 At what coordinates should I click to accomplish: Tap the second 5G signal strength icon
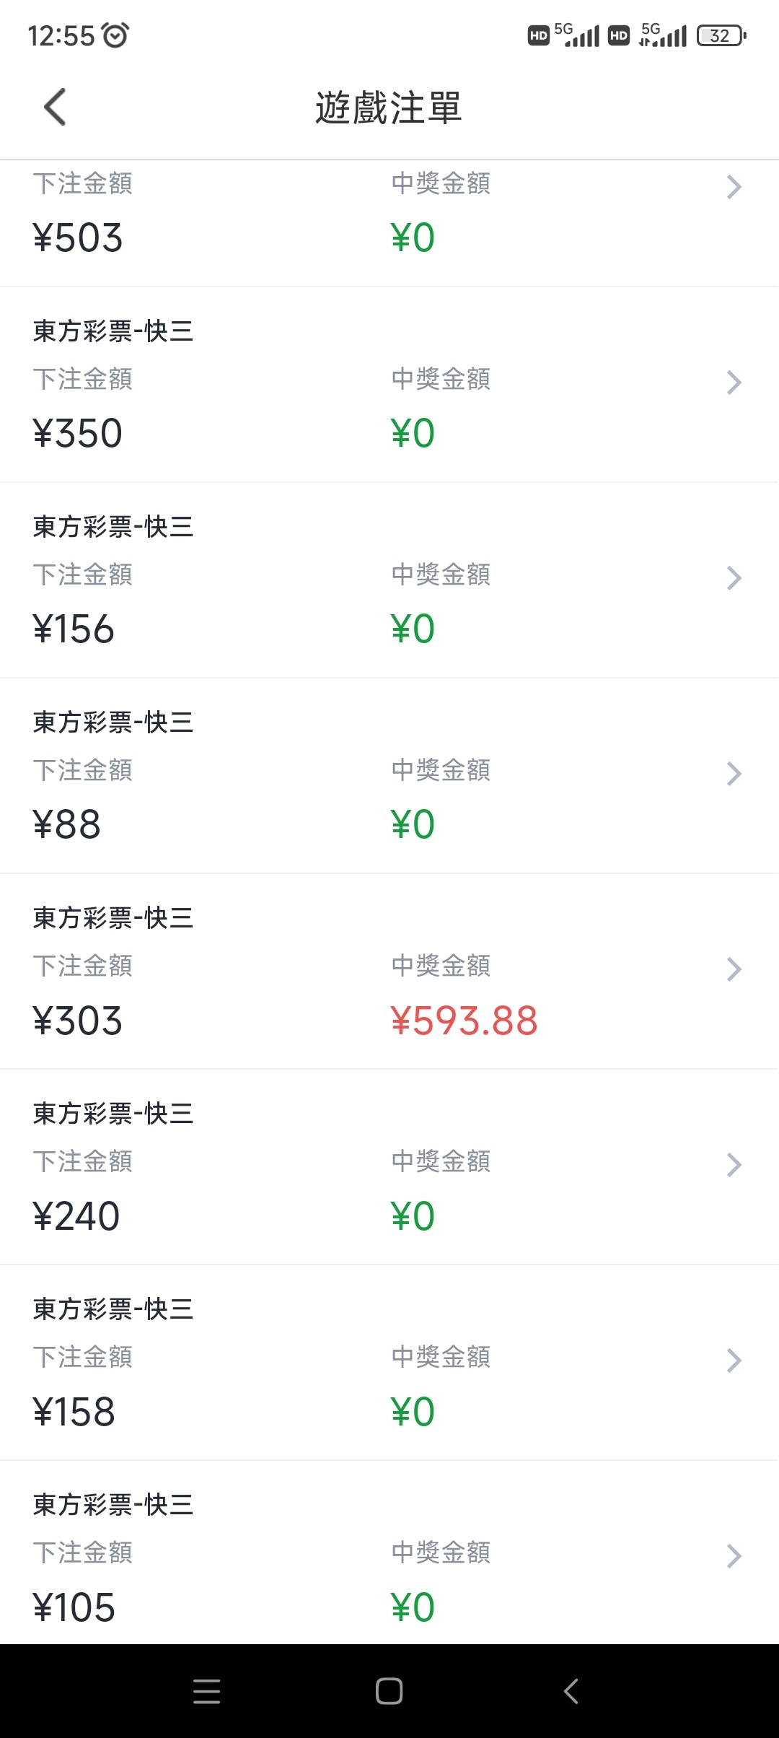click(x=664, y=35)
